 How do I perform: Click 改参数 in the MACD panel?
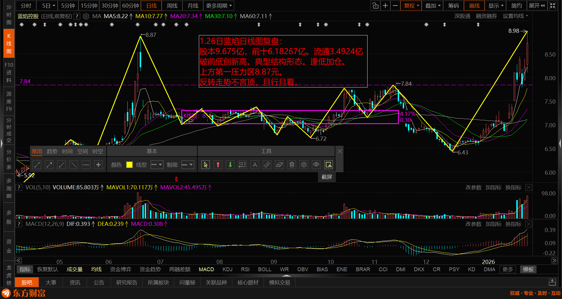pyautogui.click(x=473, y=224)
